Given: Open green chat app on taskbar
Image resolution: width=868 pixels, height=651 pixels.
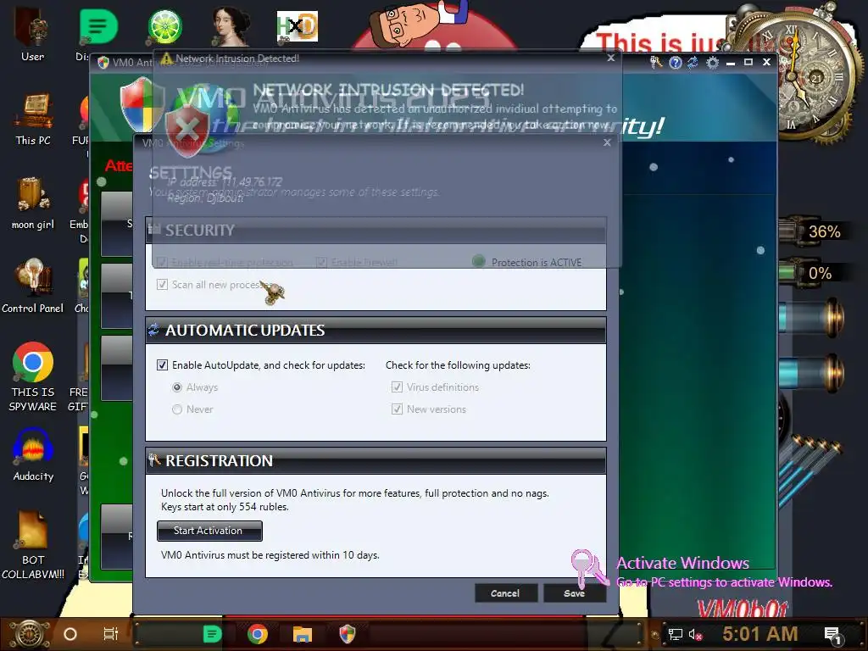Looking at the screenshot, I should 212,634.
